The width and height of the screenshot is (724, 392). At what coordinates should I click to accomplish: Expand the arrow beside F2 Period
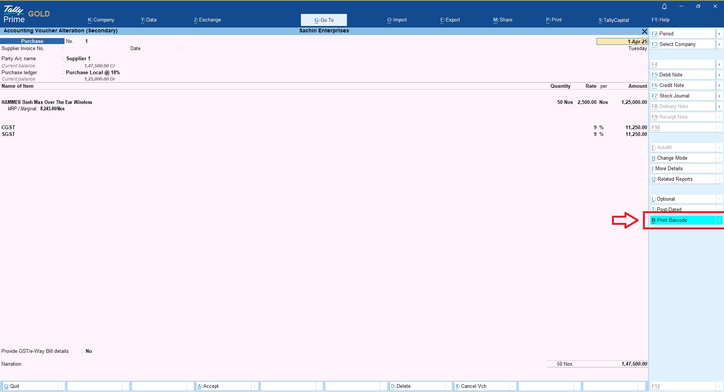pos(719,34)
